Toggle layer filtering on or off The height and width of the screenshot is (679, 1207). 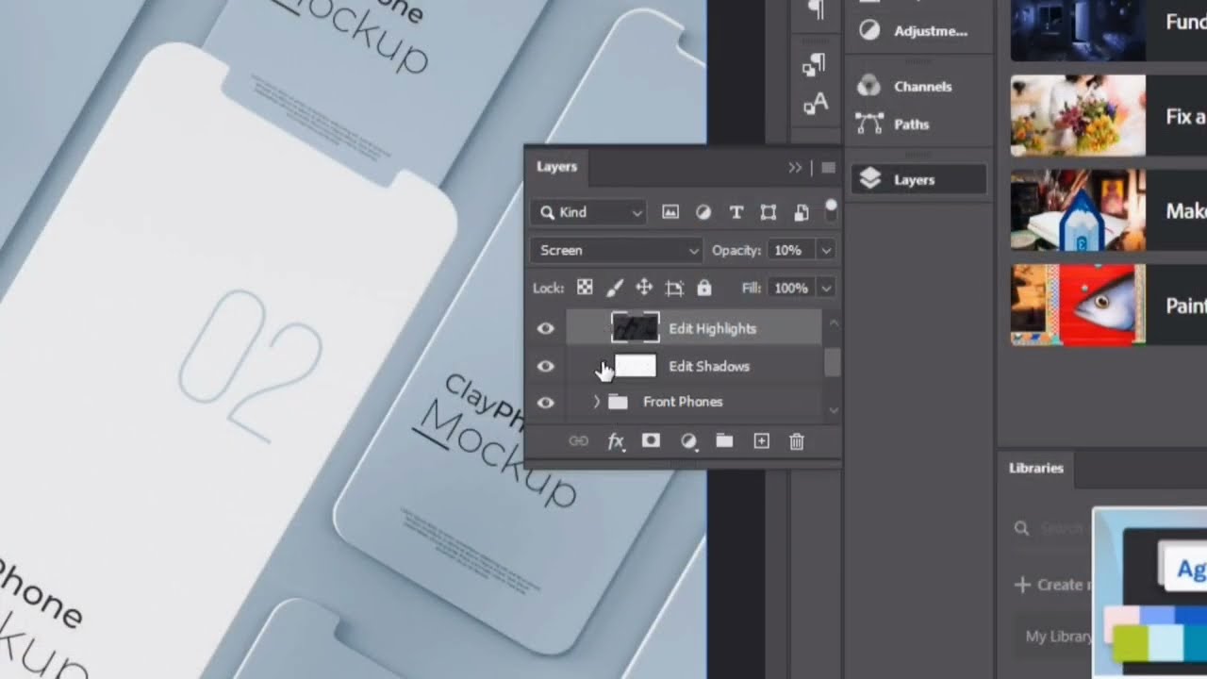(x=831, y=209)
